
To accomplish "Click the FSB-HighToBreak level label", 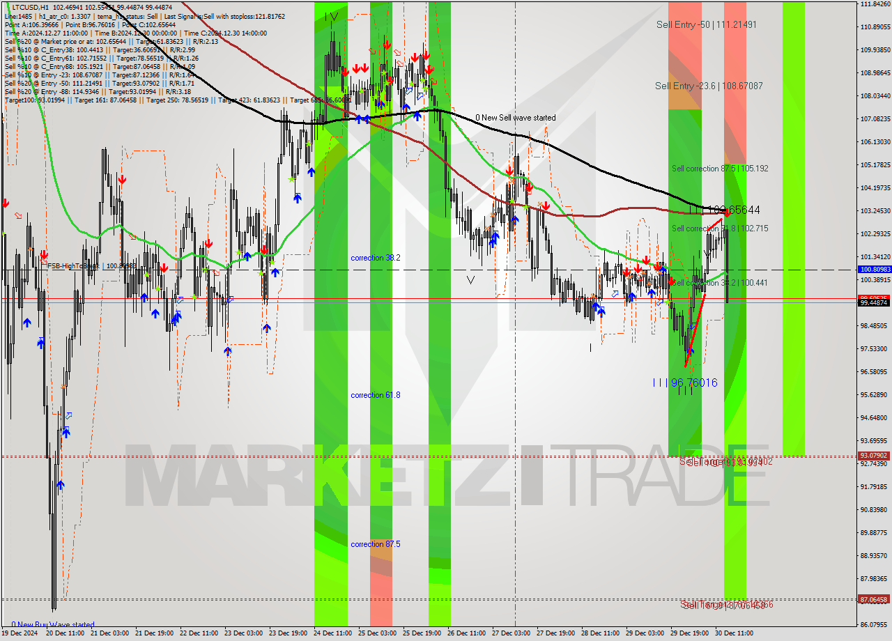I will tap(91, 265).
